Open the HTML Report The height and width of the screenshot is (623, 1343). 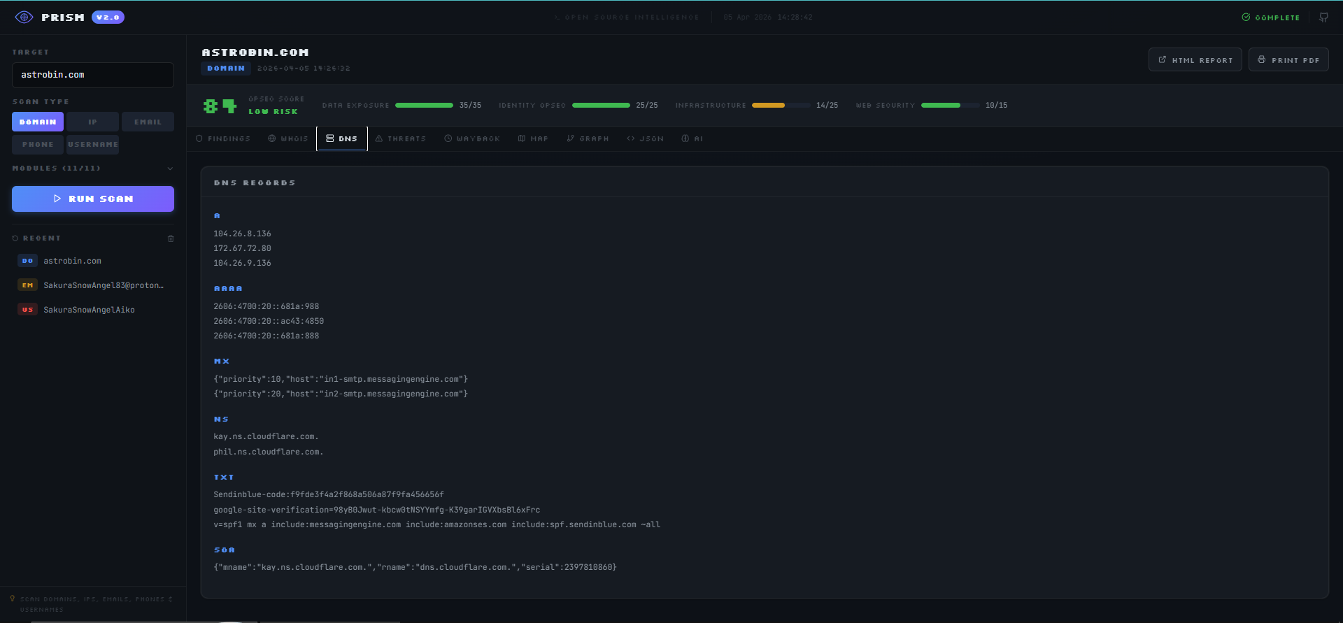[x=1195, y=60]
